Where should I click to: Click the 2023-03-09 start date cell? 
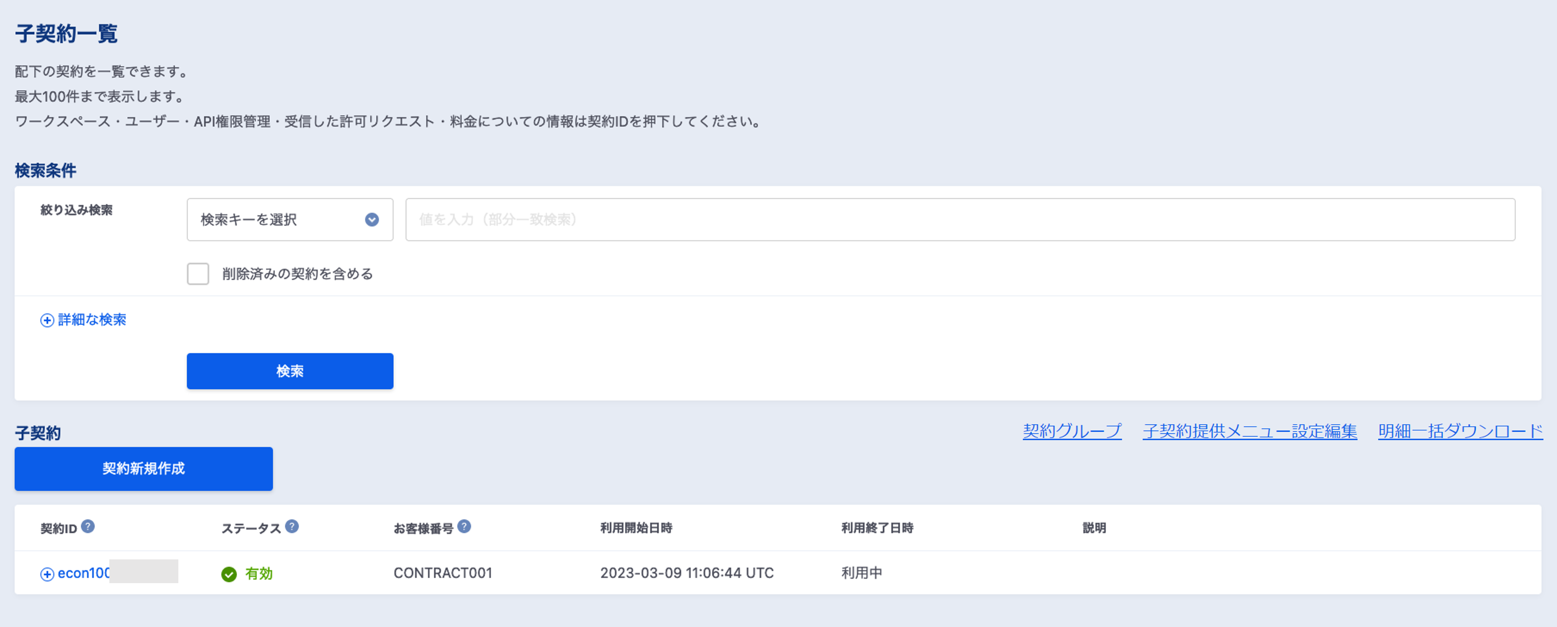(686, 573)
